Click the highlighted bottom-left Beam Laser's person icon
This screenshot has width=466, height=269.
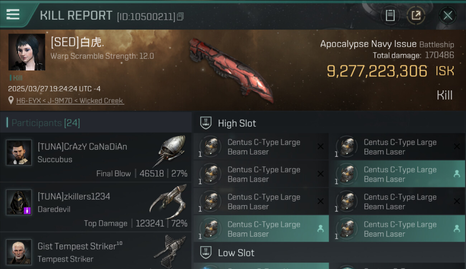320,228
